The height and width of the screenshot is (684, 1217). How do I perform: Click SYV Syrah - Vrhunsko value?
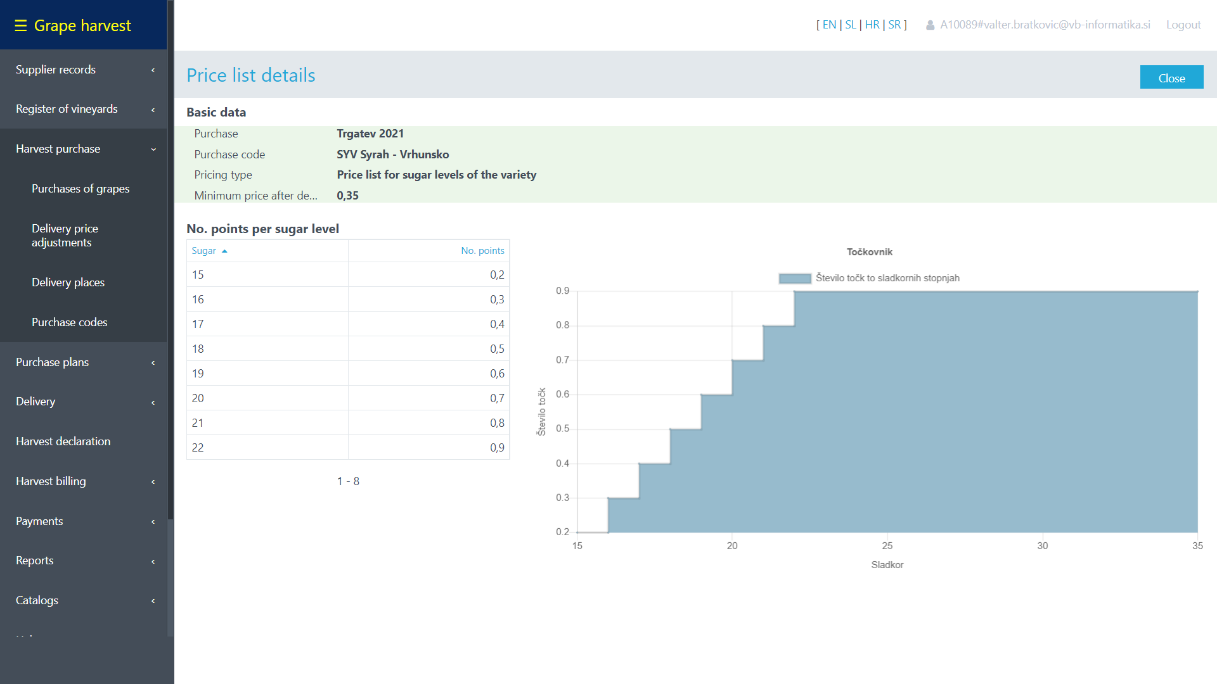coord(393,155)
